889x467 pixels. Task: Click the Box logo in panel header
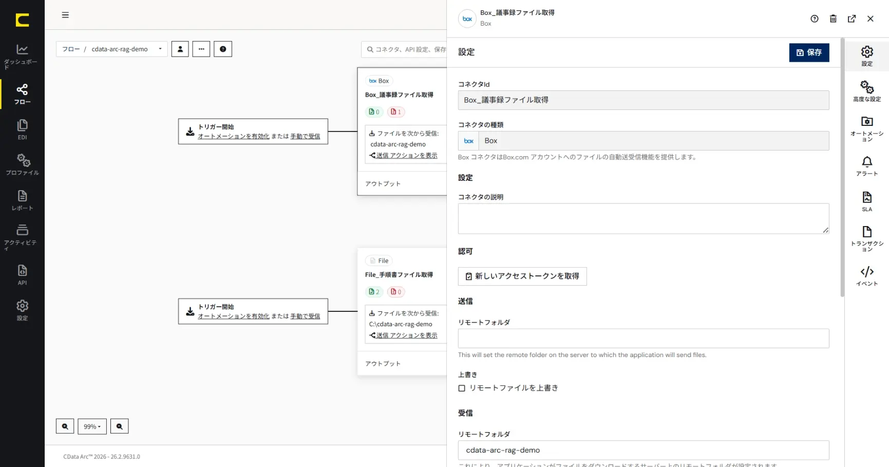coord(467,18)
